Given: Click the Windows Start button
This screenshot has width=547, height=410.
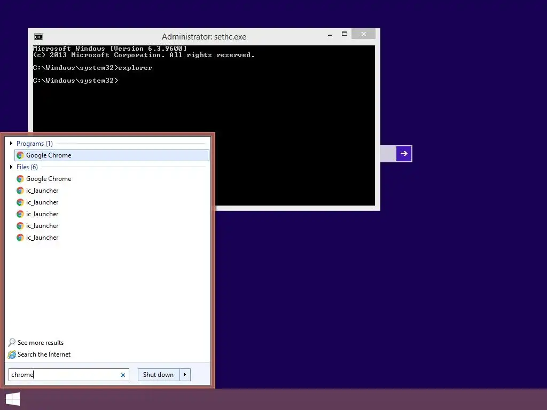Looking at the screenshot, I should 13,399.
